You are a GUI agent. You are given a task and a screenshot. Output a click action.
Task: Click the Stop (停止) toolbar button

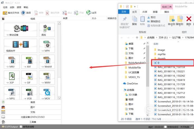pyautogui.click(x=67, y=13)
